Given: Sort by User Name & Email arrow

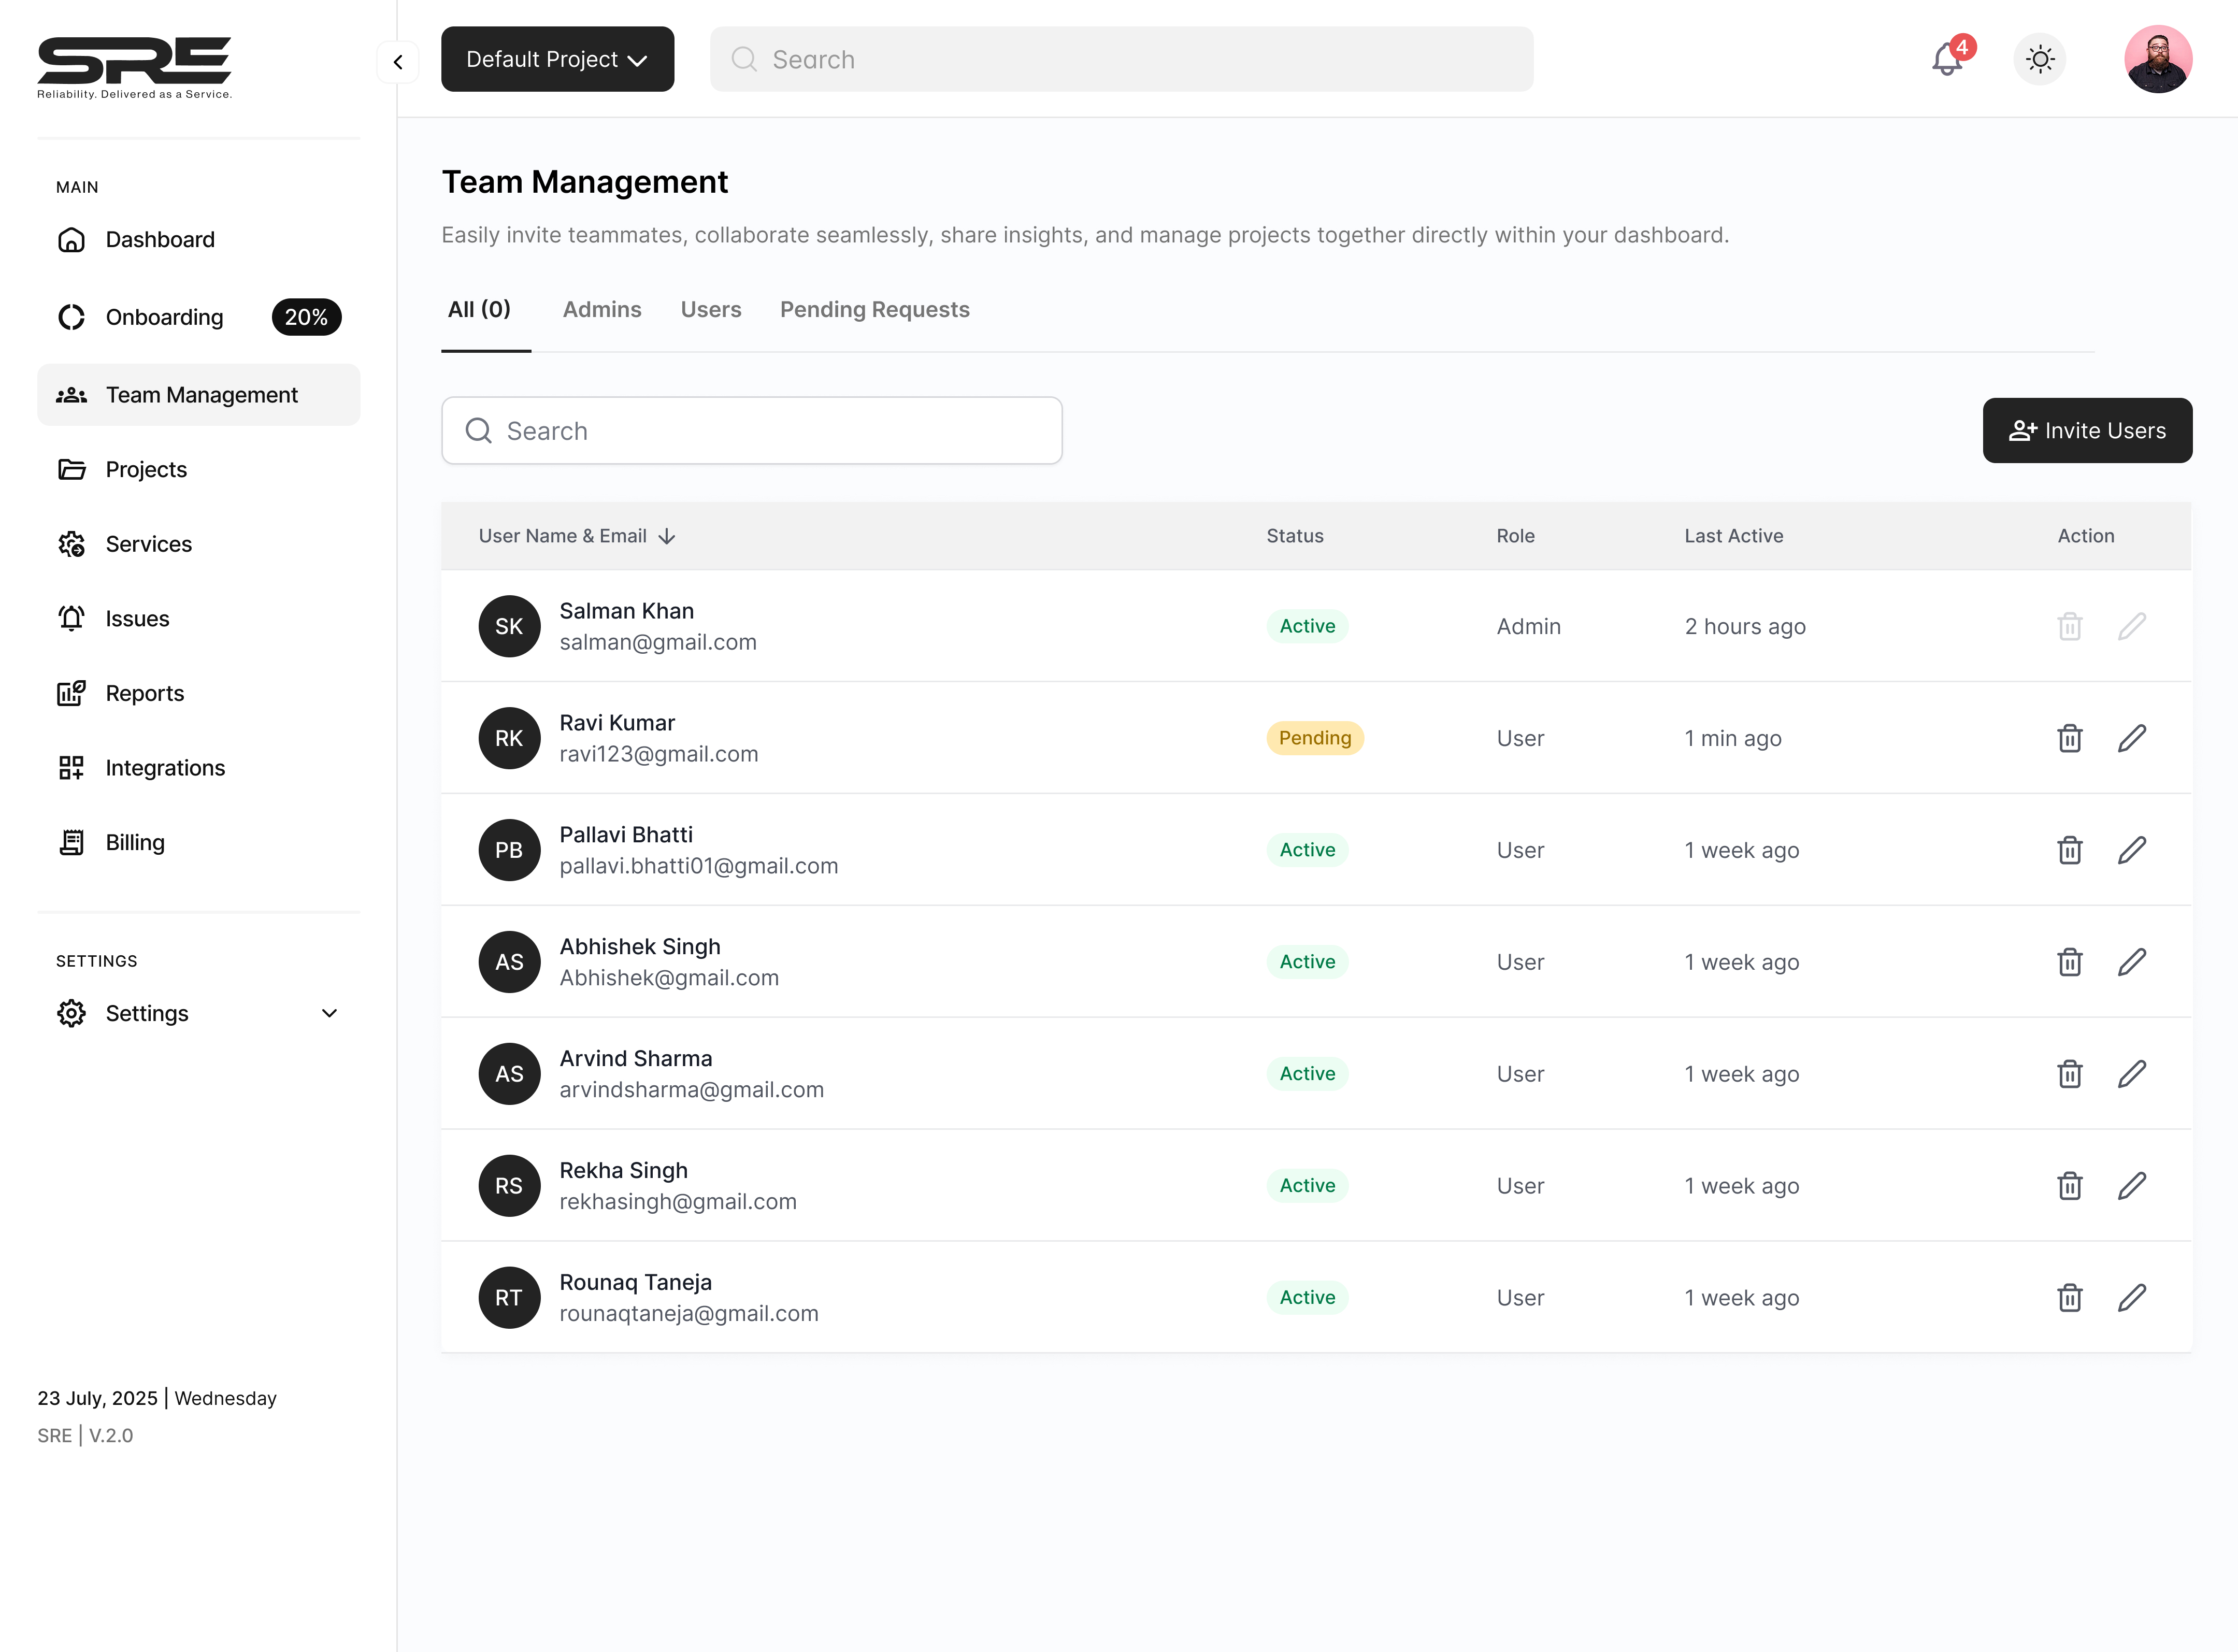Looking at the screenshot, I should click(x=667, y=536).
